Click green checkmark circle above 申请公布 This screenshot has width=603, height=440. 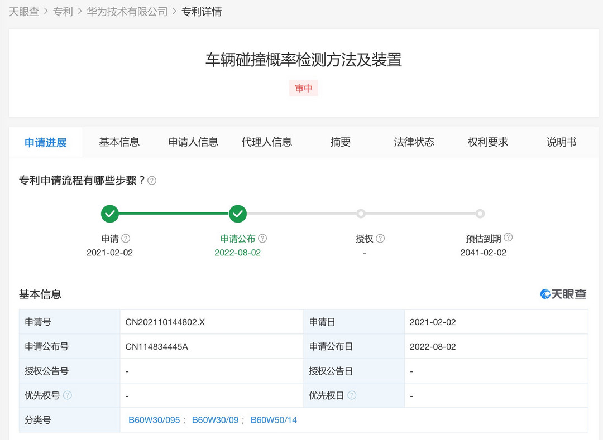tap(237, 214)
